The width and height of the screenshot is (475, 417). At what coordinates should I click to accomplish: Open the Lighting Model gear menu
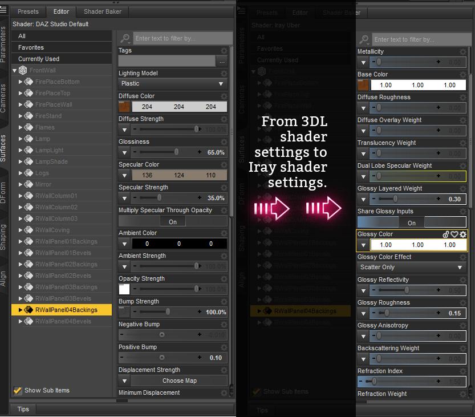pos(224,74)
